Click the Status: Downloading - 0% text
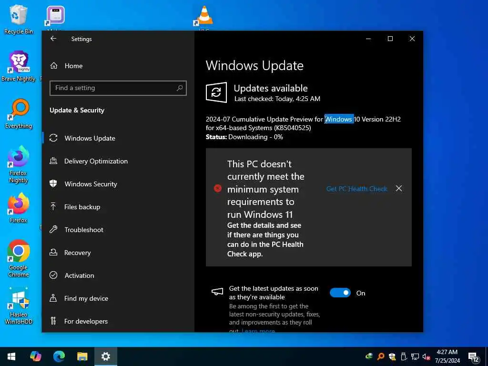This screenshot has height=366, width=488. coord(244,137)
